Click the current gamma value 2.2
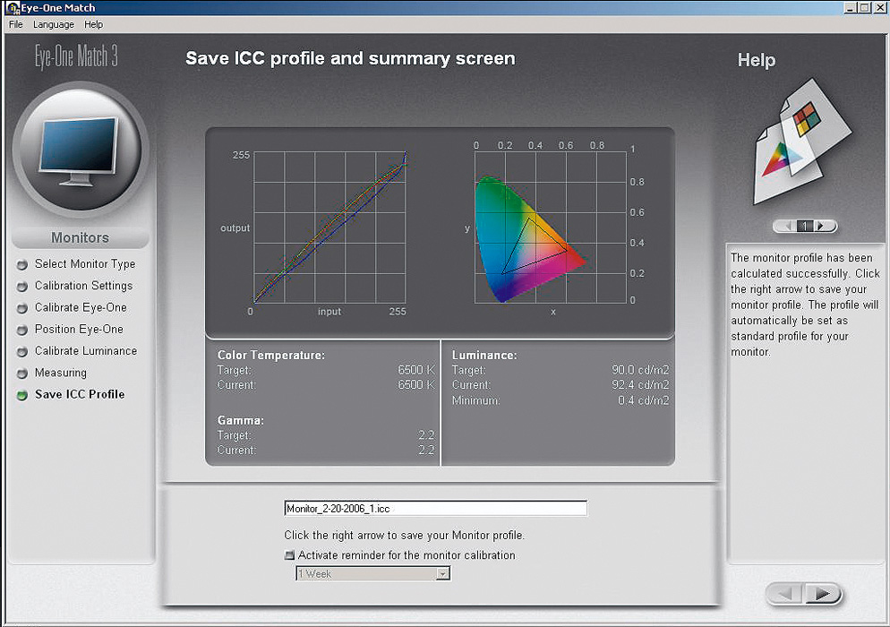Viewport: 890px width, 627px height. pyautogui.click(x=426, y=451)
